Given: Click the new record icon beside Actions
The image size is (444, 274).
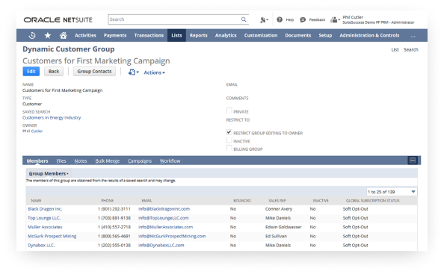Looking at the screenshot, I should coord(133,72).
